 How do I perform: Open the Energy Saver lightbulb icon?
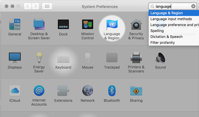tap(39, 57)
